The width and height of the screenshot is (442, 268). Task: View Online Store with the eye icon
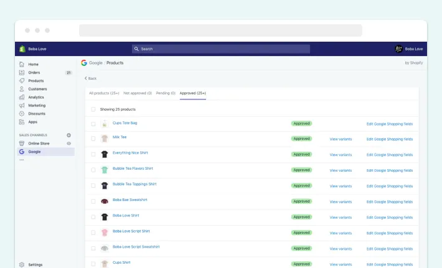[68, 143]
